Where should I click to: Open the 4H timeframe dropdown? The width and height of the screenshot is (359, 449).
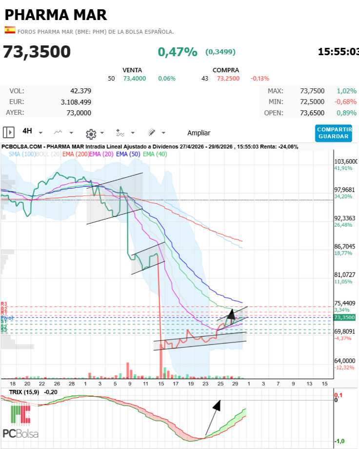coord(32,131)
